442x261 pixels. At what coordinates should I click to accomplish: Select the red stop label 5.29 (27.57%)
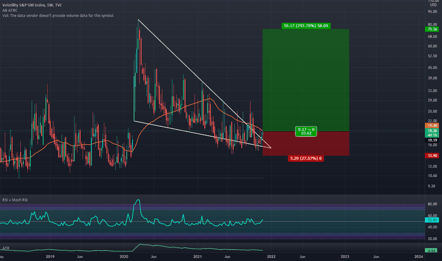point(306,158)
